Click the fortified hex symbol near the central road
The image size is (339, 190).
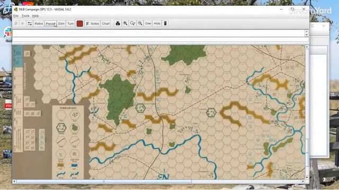pyautogui.click(x=140, y=108)
